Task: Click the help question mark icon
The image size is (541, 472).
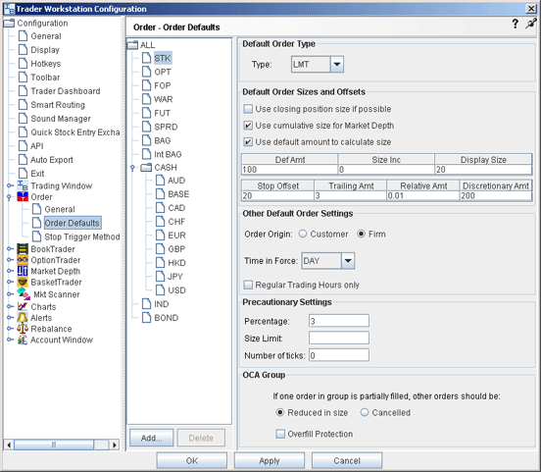Action: [516, 24]
